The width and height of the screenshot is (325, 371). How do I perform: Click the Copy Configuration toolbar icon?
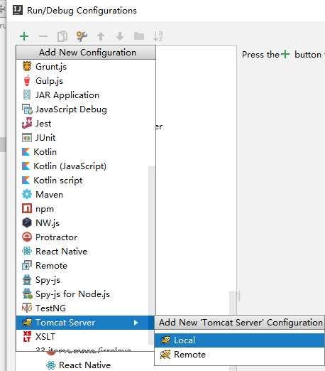tap(62, 36)
